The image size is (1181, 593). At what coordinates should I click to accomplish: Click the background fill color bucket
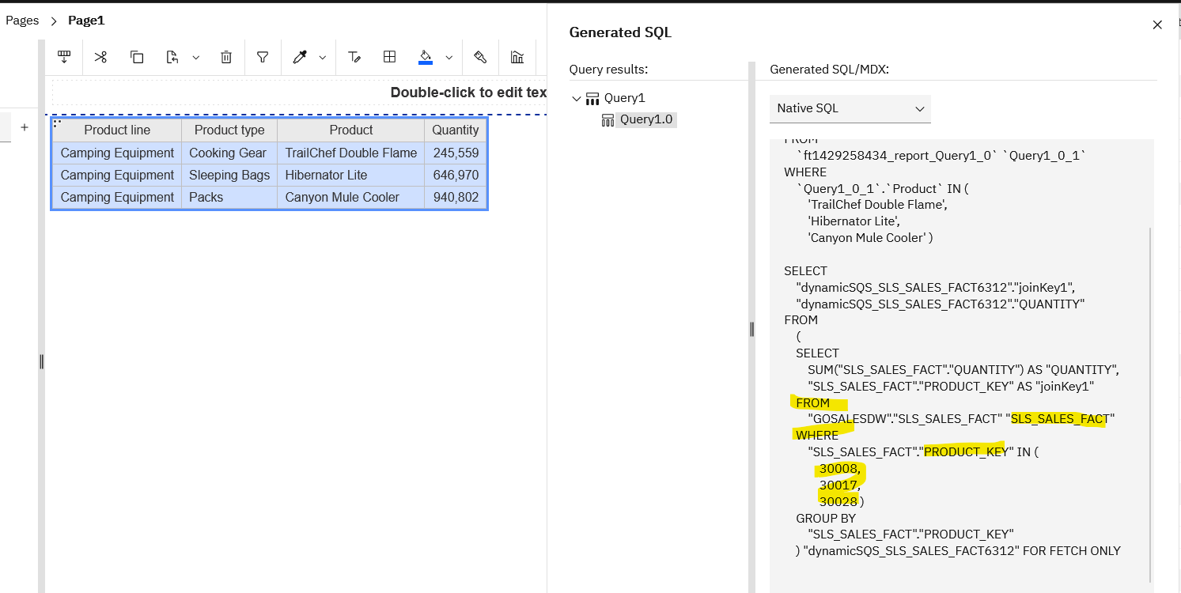tap(426, 57)
